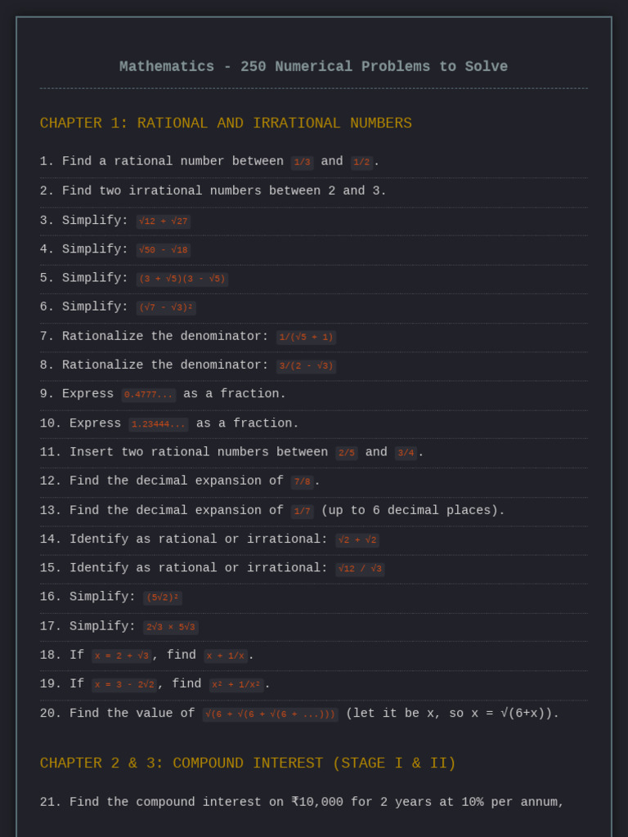This screenshot has height=837, width=628.
Task: Click the 2/5 fraction in problem 11
Action: (x=347, y=453)
